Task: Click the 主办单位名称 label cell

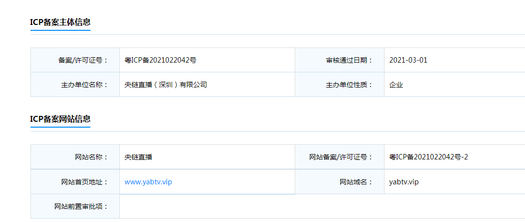Action: pos(75,84)
